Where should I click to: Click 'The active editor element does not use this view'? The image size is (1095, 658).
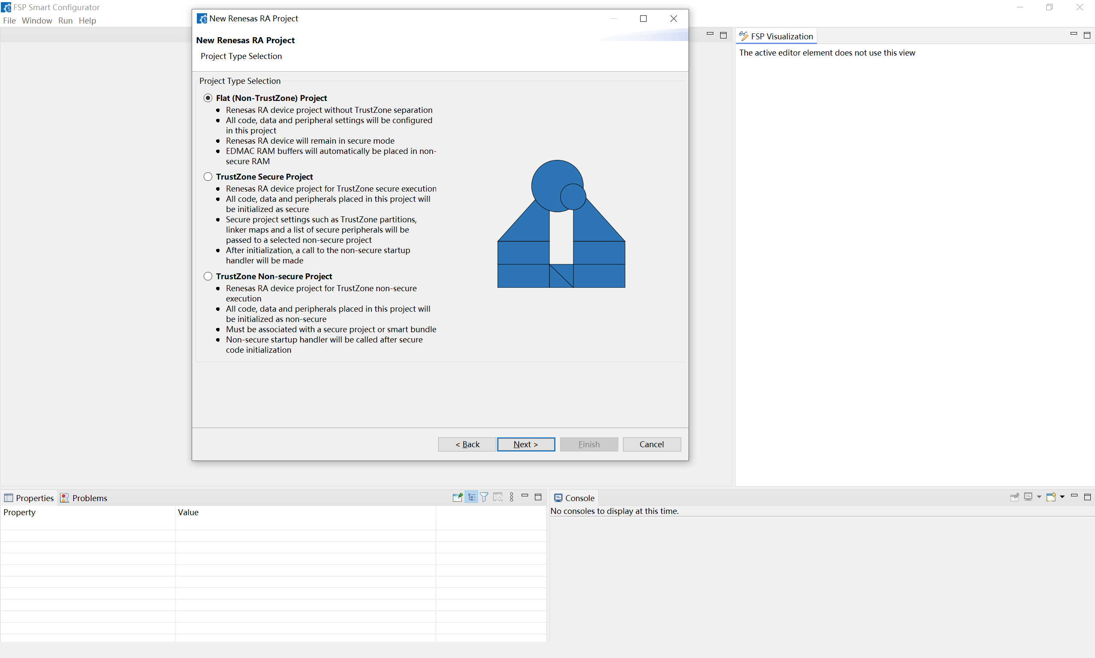827,53
